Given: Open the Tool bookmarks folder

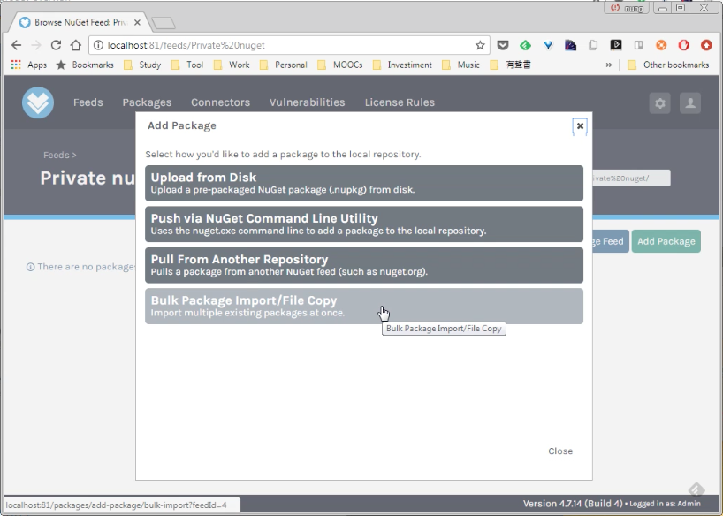Looking at the screenshot, I should point(187,65).
